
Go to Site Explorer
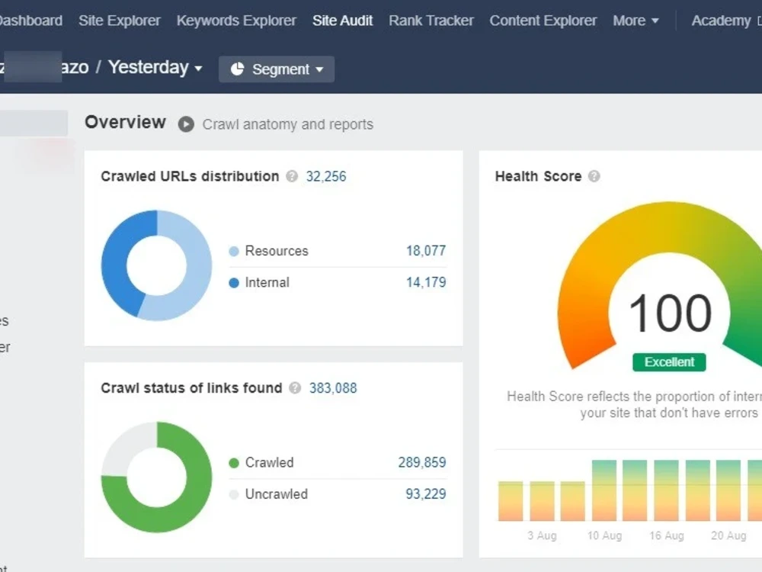120,21
